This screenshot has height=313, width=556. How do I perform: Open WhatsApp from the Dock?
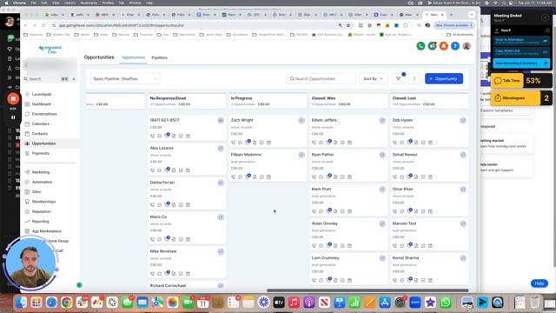coord(446,303)
